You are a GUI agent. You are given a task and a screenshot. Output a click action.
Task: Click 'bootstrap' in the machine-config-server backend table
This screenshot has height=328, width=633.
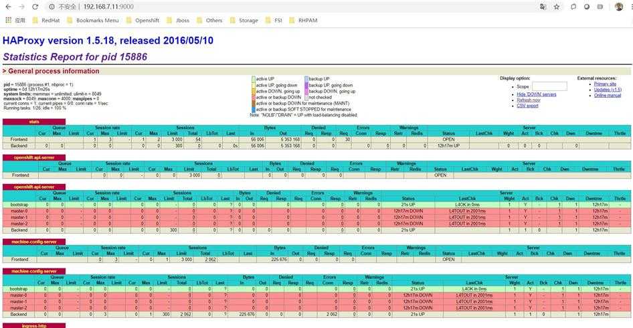(19, 289)
